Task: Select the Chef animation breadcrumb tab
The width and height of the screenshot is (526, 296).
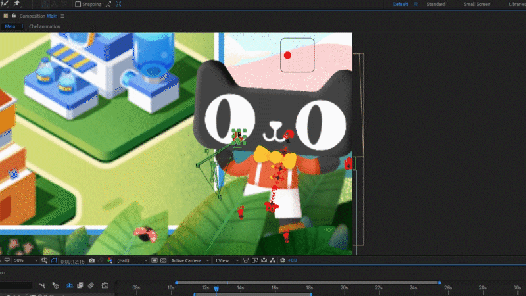Action: pyautogui.click(x=44, y=26)
